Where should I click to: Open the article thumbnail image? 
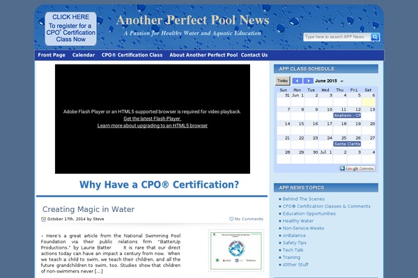pos(236,251)
